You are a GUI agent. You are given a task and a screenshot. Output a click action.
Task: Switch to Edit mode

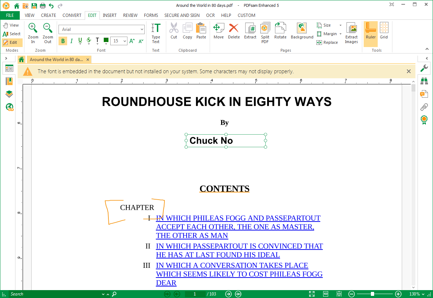(x=12, y=42)
